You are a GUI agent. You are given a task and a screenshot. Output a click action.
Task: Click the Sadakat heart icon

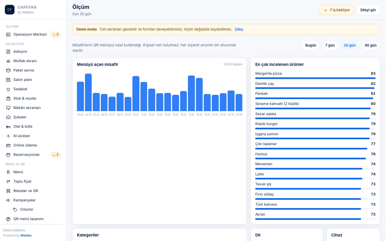tap(8, 89)
